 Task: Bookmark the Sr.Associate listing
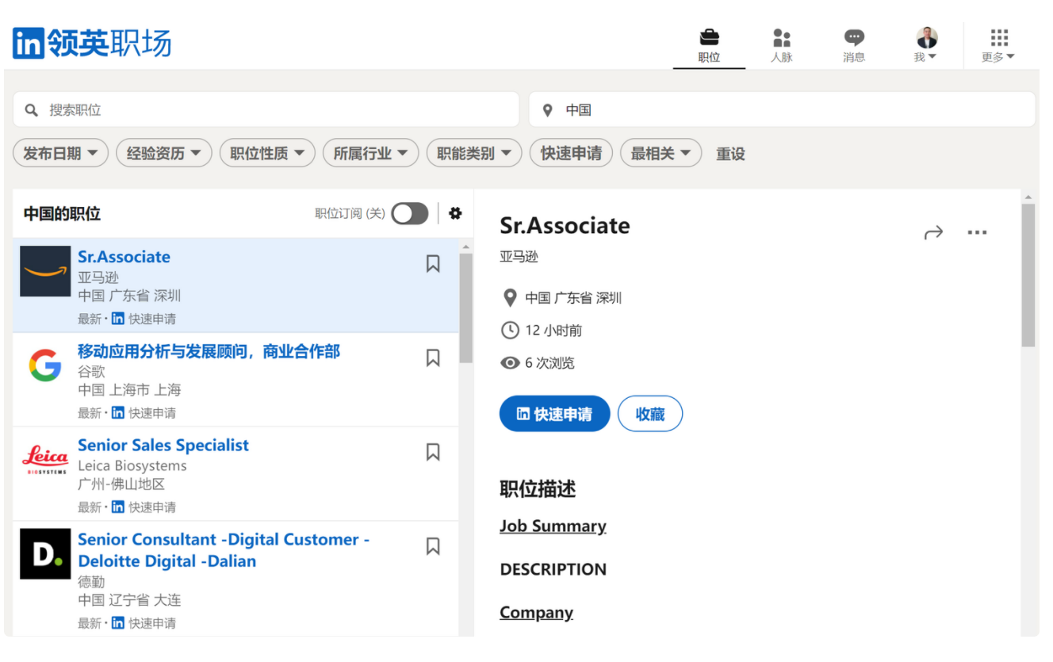[433, 263]
